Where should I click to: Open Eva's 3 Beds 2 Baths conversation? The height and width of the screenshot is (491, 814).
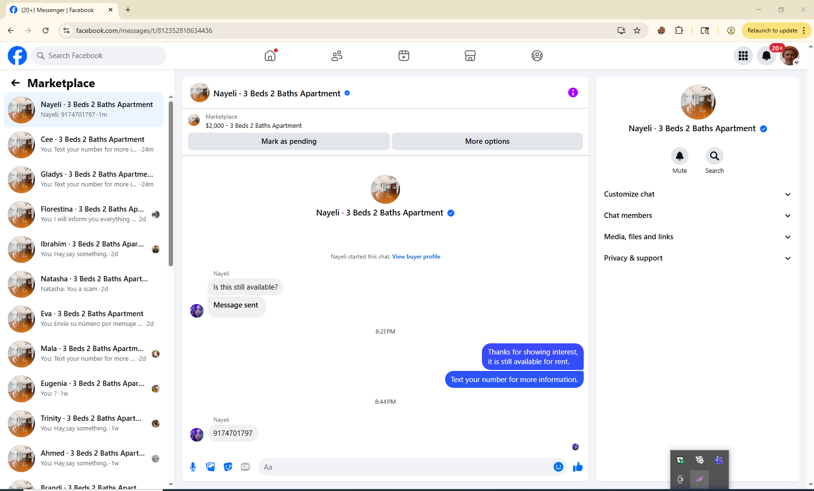tap(83, 319)
